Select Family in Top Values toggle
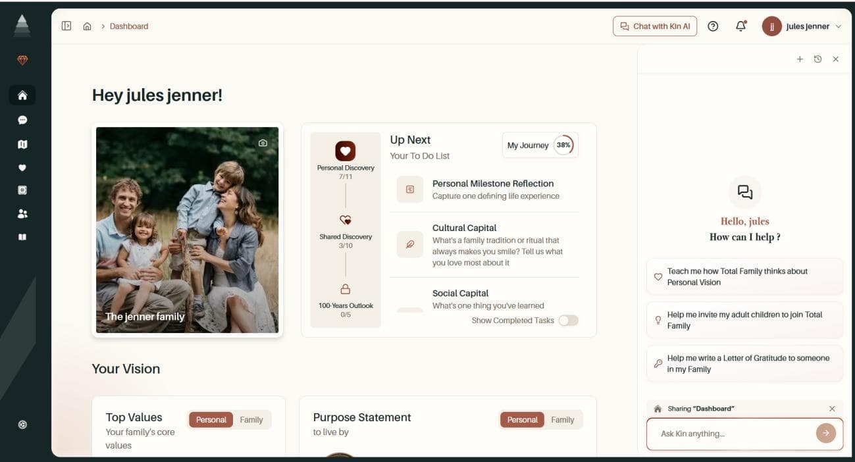Viewport: 855px width, 462px height. pos(251,420)
